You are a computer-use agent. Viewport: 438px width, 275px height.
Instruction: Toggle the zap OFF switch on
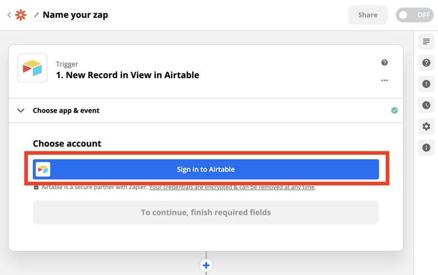(414, 15)
